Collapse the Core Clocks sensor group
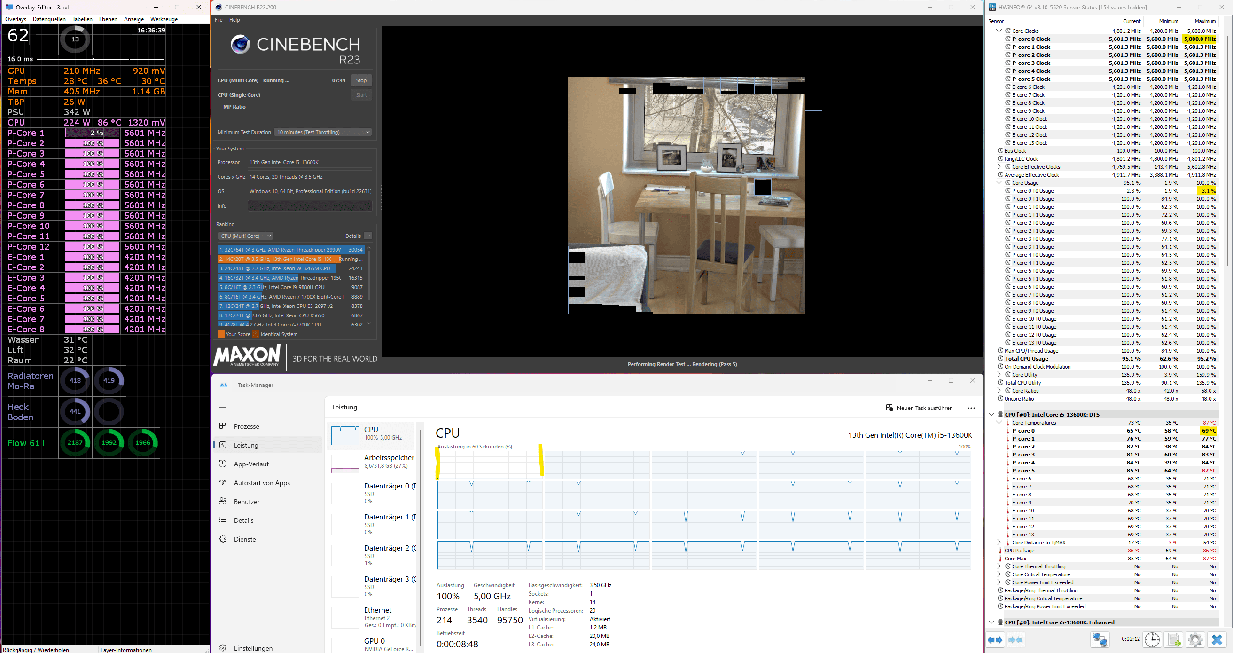 (x=999, y=31)
